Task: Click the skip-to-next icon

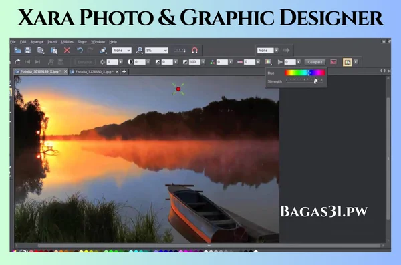Action: [x=37, y=62]
